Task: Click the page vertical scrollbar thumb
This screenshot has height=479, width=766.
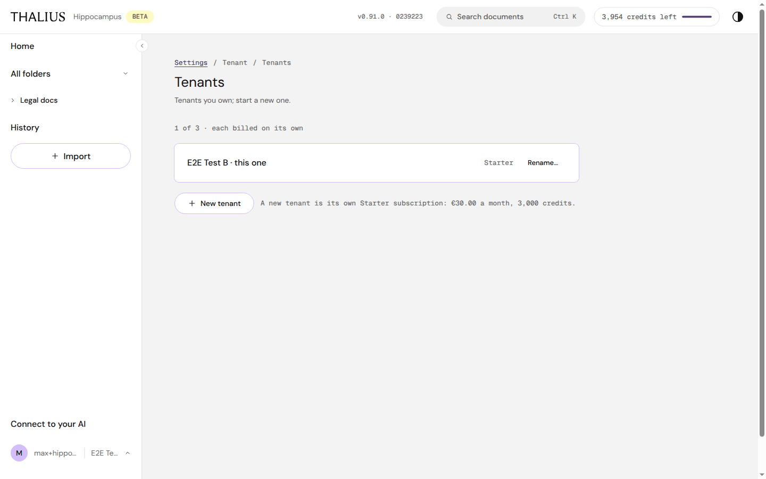Action: click(x=762, y=224)
